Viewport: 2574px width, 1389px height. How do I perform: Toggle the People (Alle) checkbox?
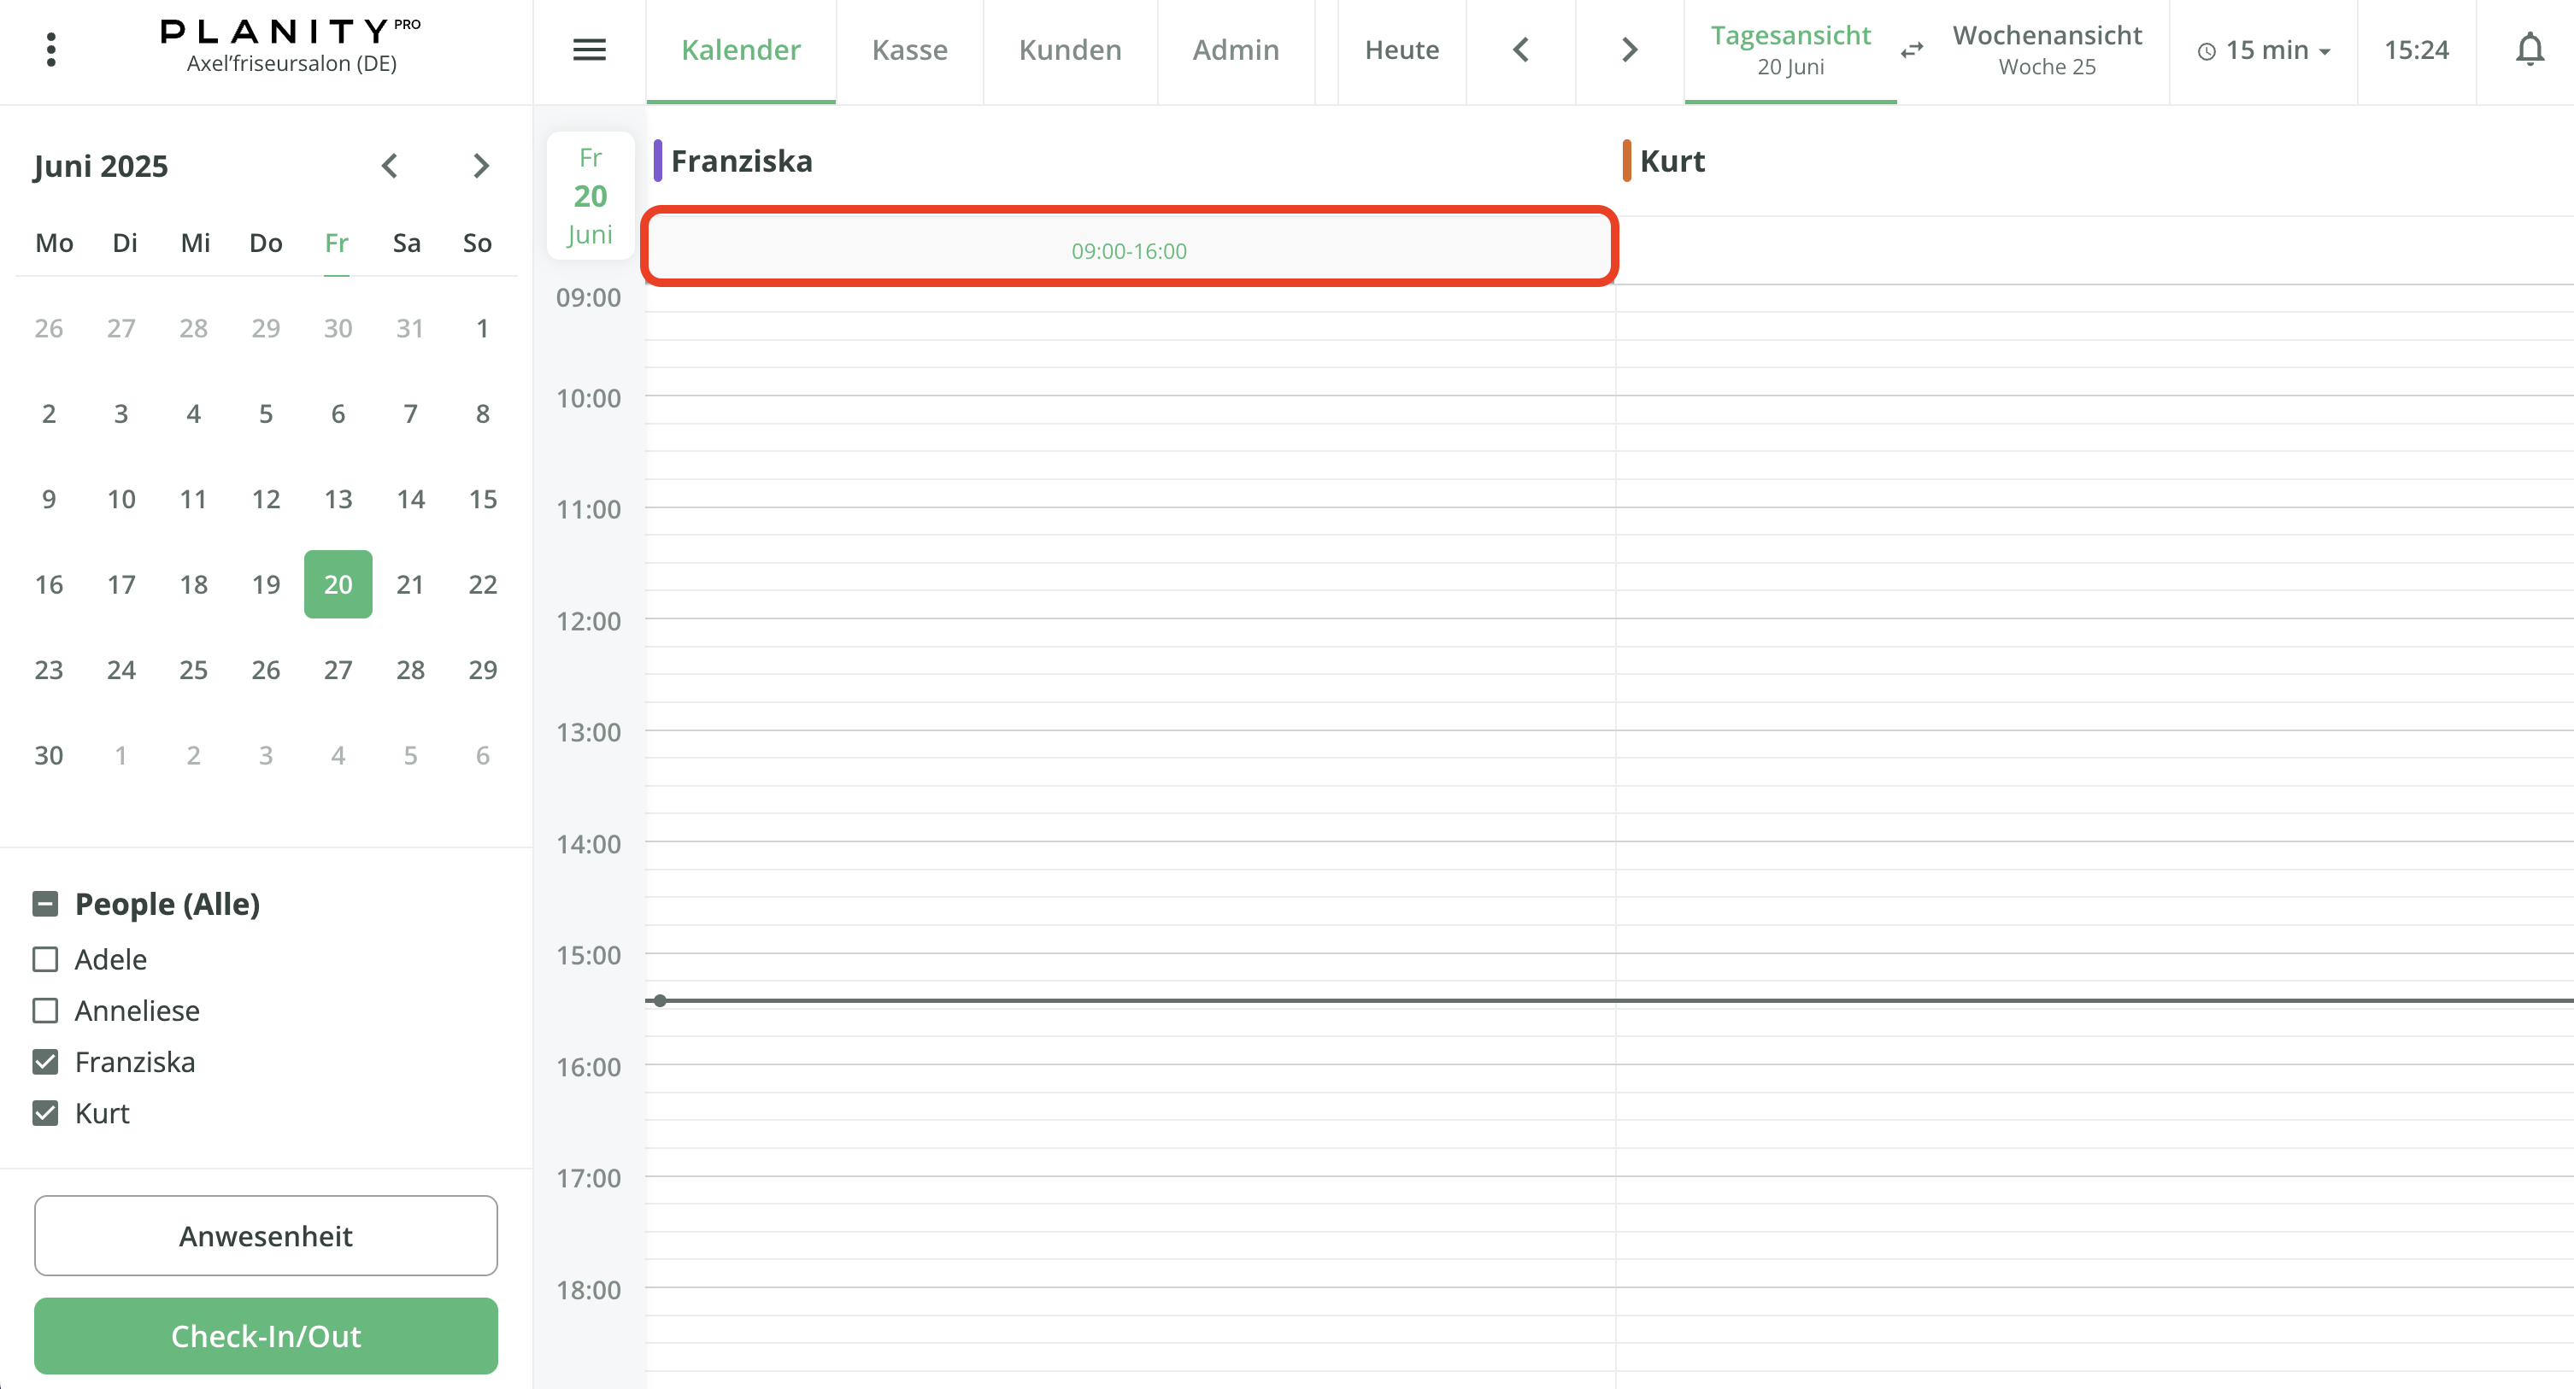point(46,904)
